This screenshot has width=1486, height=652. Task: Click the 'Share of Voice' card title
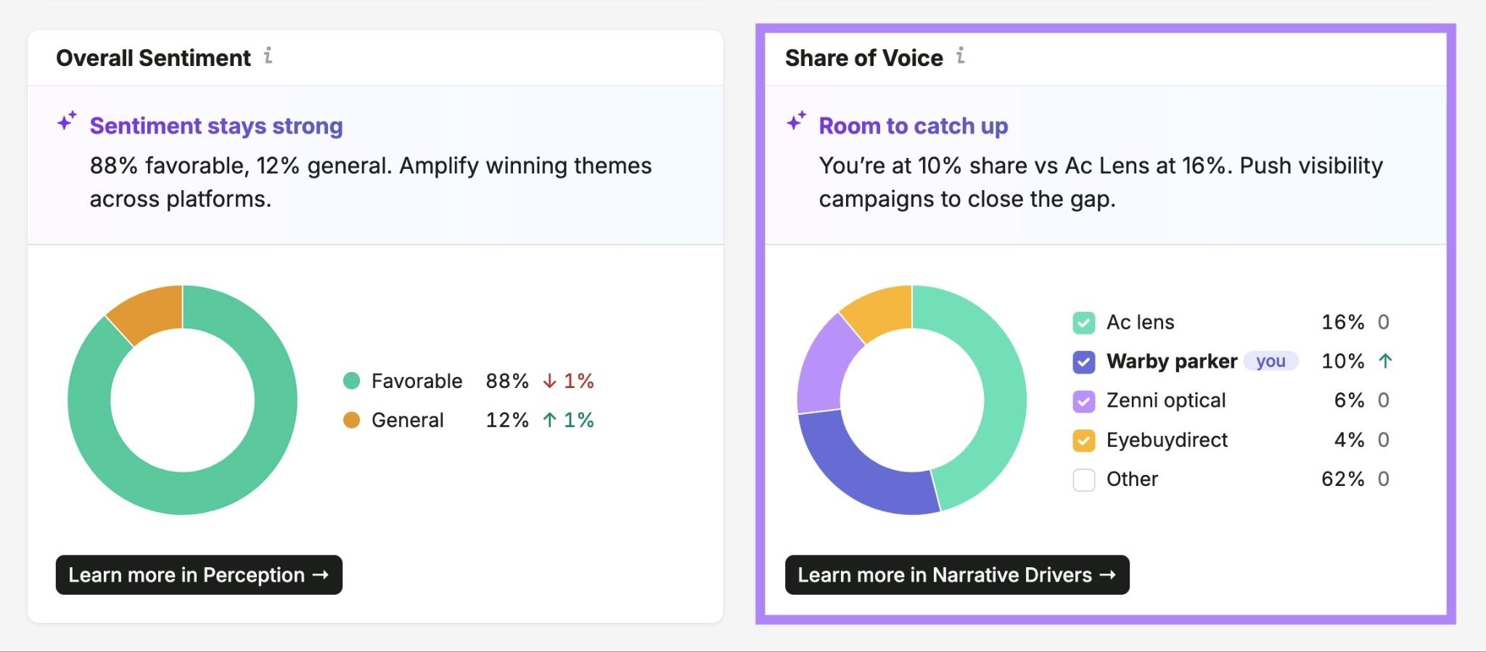pyautogui.click(x=864, y=58)
